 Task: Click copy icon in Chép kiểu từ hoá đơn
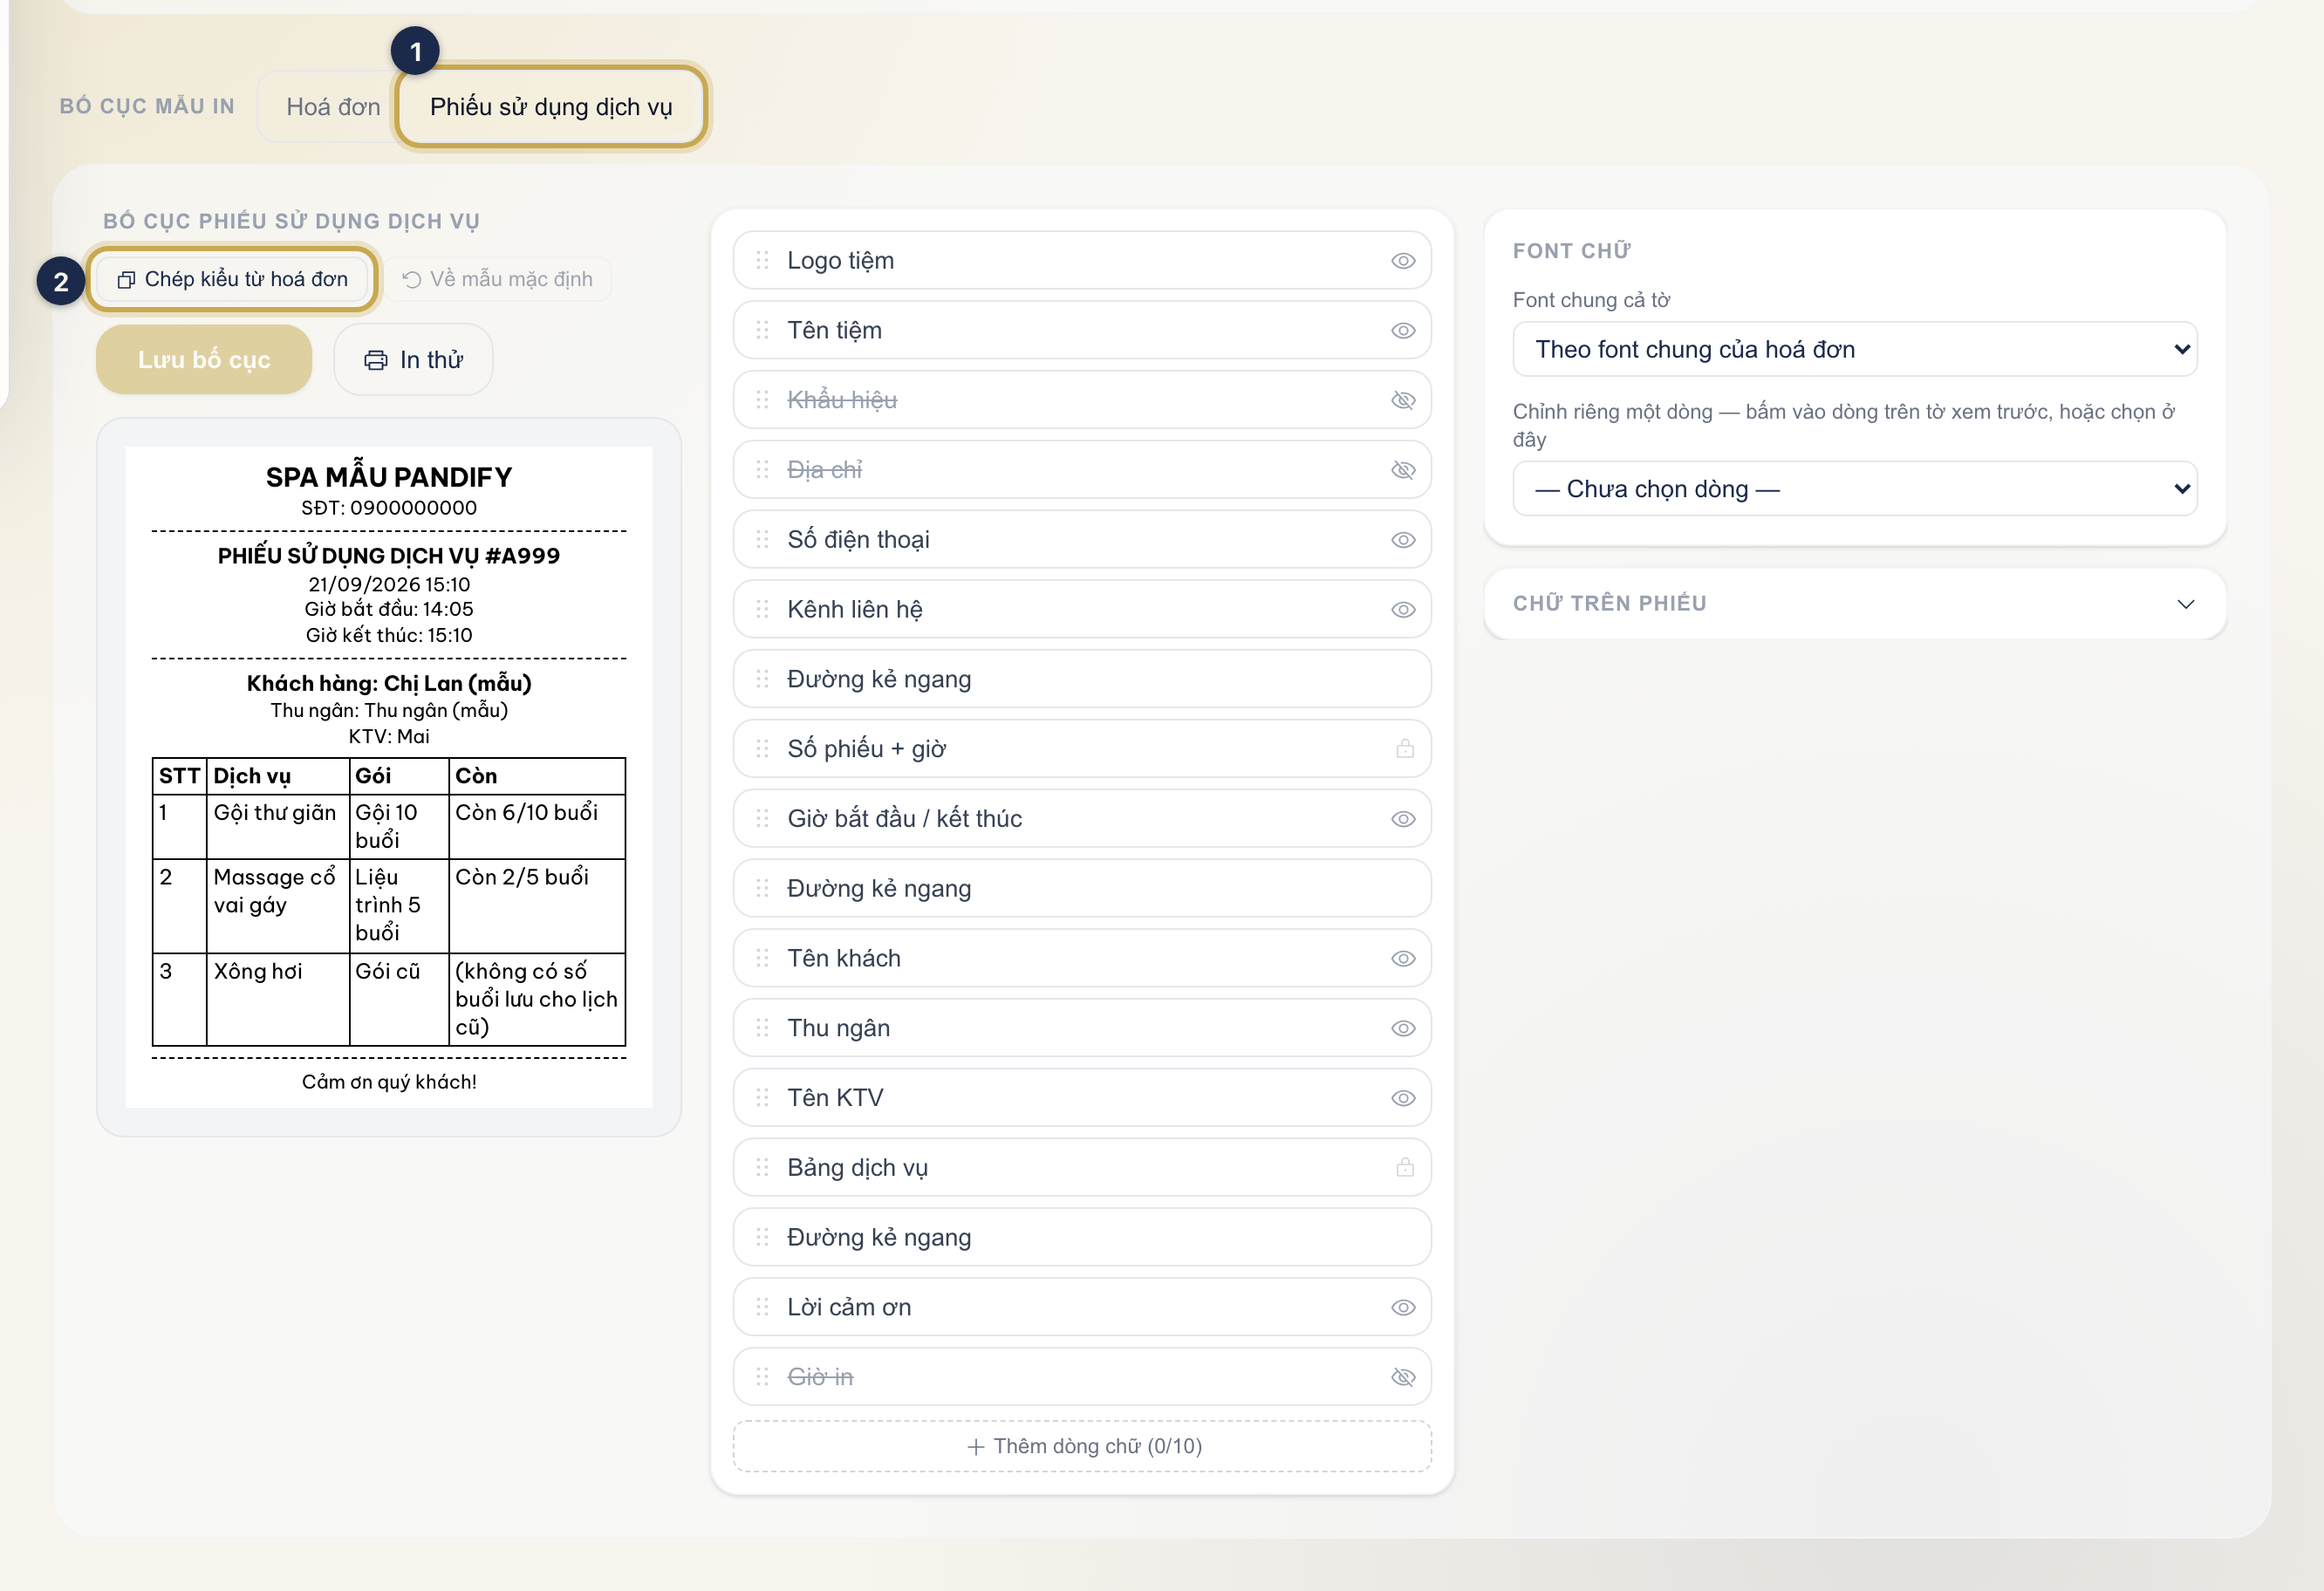coord(126,279)
